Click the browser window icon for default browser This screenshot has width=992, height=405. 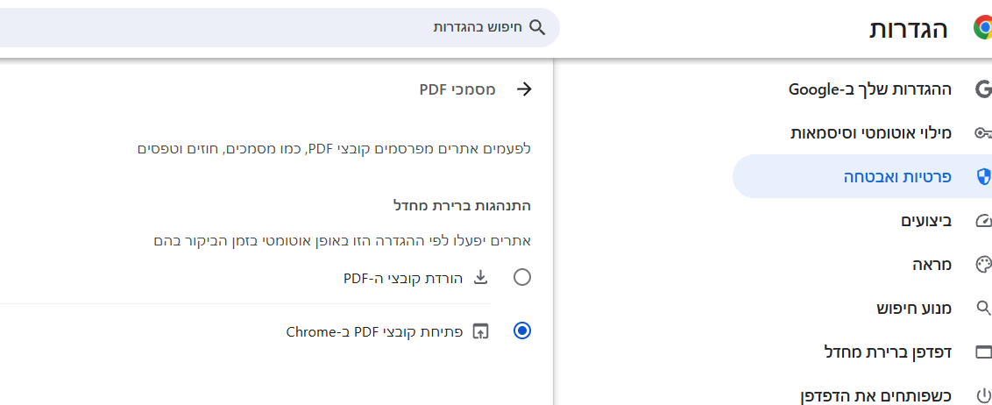(x=983, y=352)
